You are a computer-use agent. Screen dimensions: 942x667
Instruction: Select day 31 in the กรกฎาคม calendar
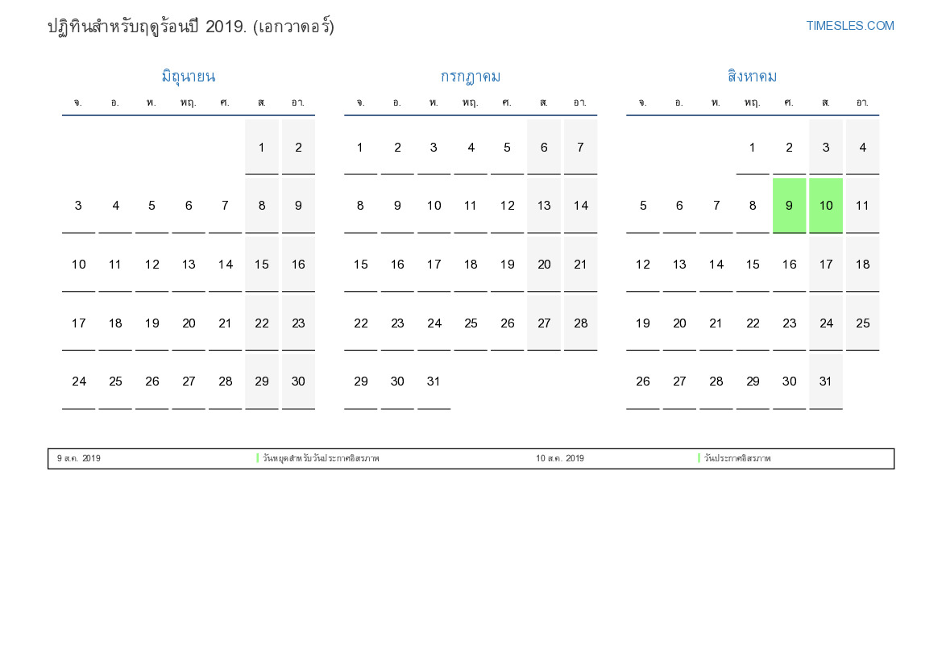(434, 381)
